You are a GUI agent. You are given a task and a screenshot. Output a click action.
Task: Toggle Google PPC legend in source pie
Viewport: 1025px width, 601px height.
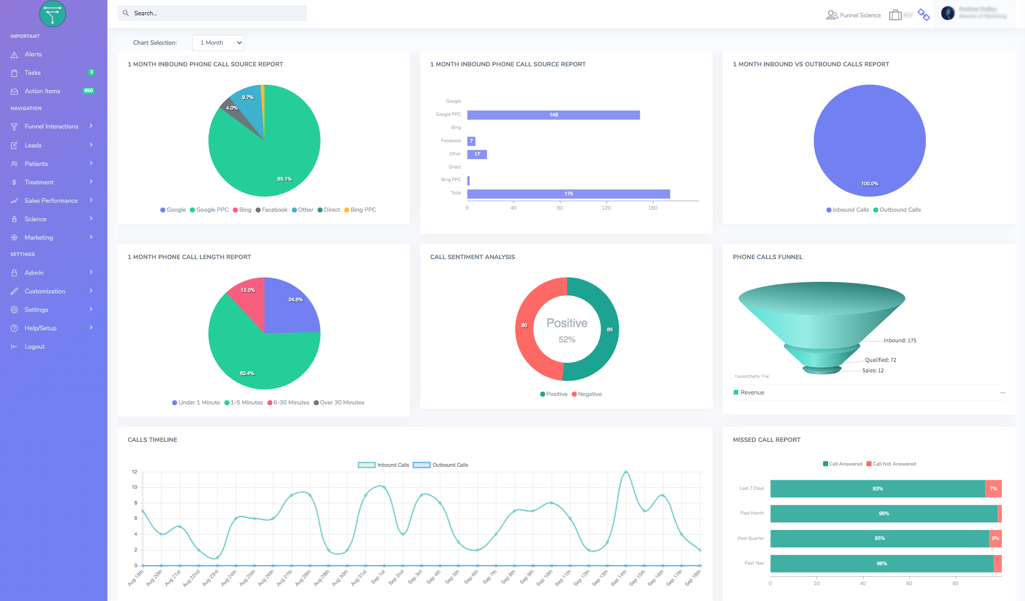point(210,210)
